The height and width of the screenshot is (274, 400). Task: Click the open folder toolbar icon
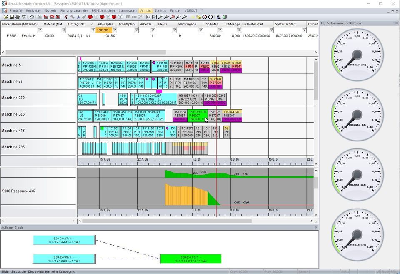6,17
